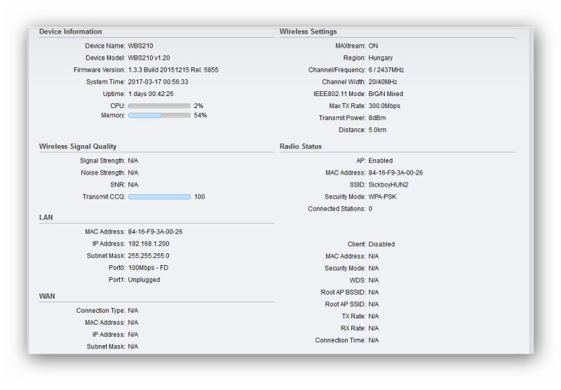Viewport: 561px width, 390px height.
Task: Select the LAN Subnet Mask 255.255.255.0
Action: coord(149,256)
